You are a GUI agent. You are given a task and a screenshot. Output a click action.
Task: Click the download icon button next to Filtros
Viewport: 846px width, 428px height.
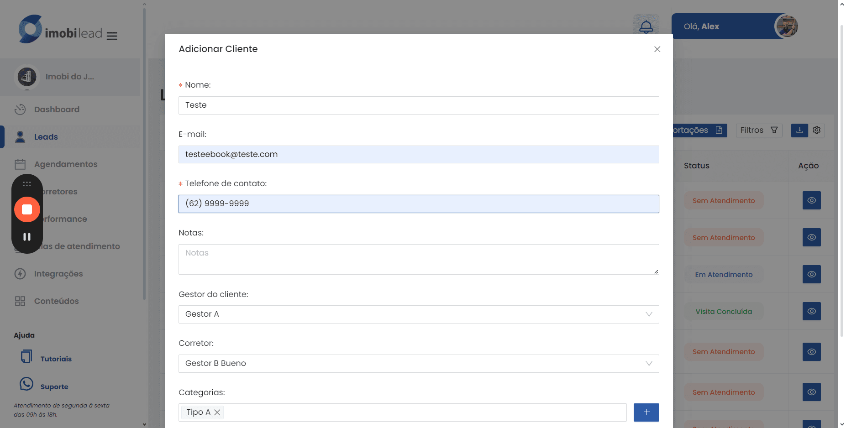pyautogui.click(x=799, y=130)
